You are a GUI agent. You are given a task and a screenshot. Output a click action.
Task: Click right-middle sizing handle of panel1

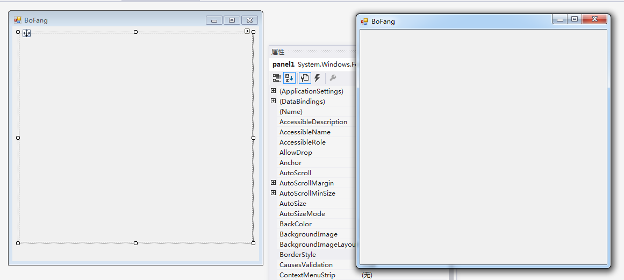coord(254,138)
